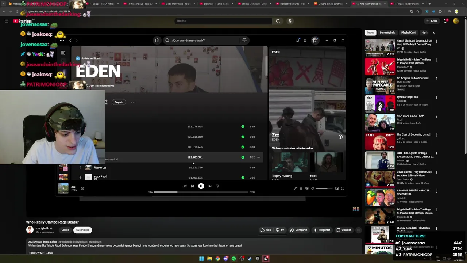Expand the Spotify library sidebar
The width and height of the screenshot is (467, 263).
[x=63, y=53]
